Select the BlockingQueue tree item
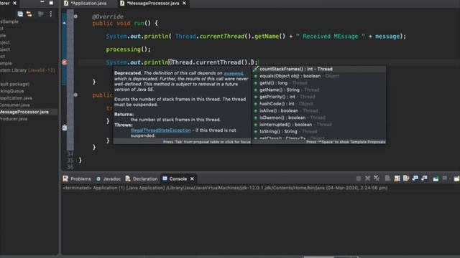Screen dimensions: 460x258 [x=11, y=91]
